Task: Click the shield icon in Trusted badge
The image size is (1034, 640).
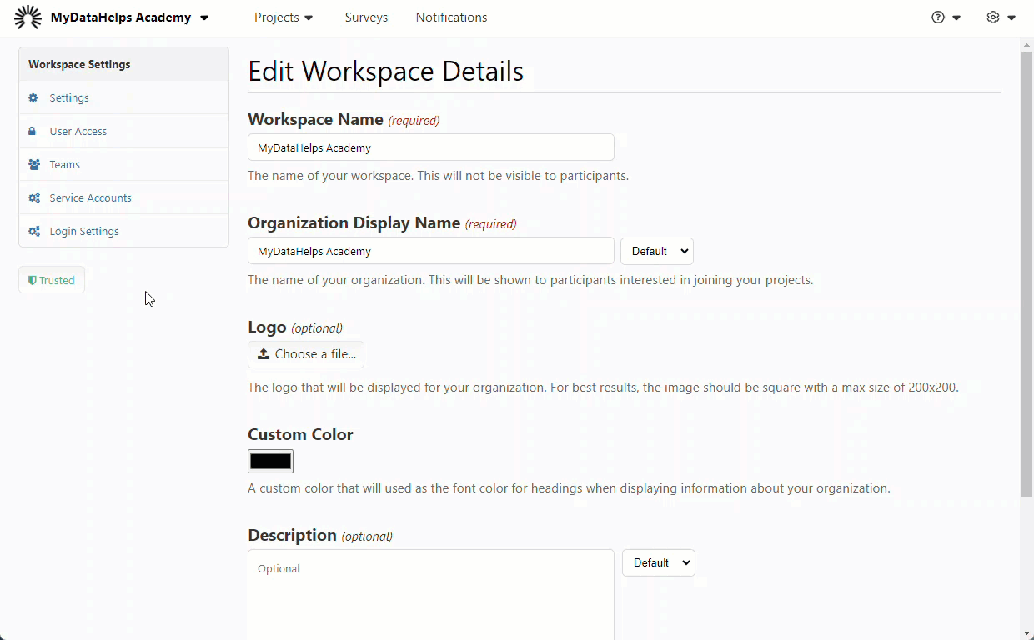Action: point(33,281)
